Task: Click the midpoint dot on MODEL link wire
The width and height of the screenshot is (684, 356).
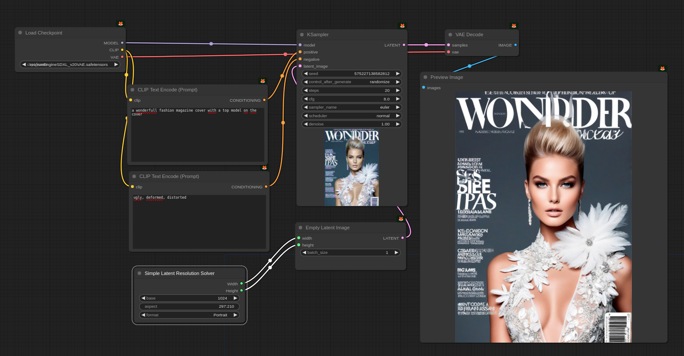Action: tap(211, 44)
